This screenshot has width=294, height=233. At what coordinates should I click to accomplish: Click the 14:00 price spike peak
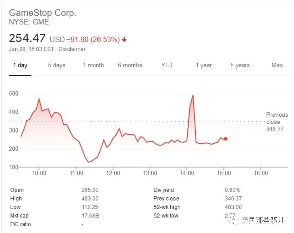[193, 95]
